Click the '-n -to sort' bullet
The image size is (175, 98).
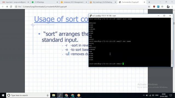(x=77, y=50)
